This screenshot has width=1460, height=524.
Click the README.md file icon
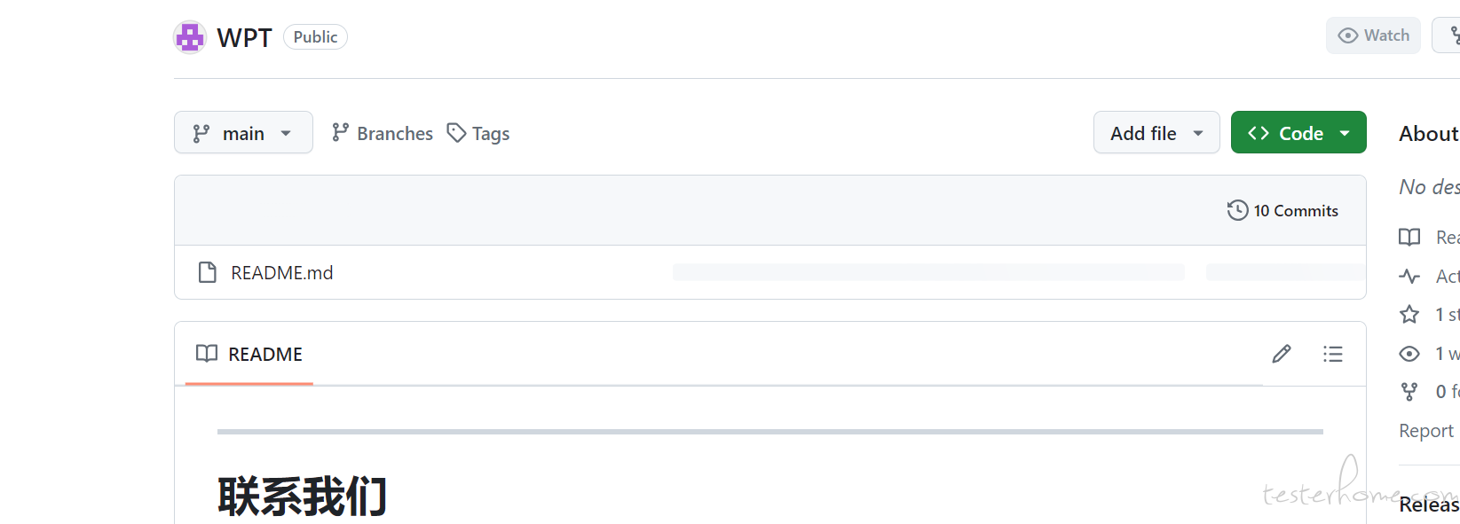coord(208,272)
